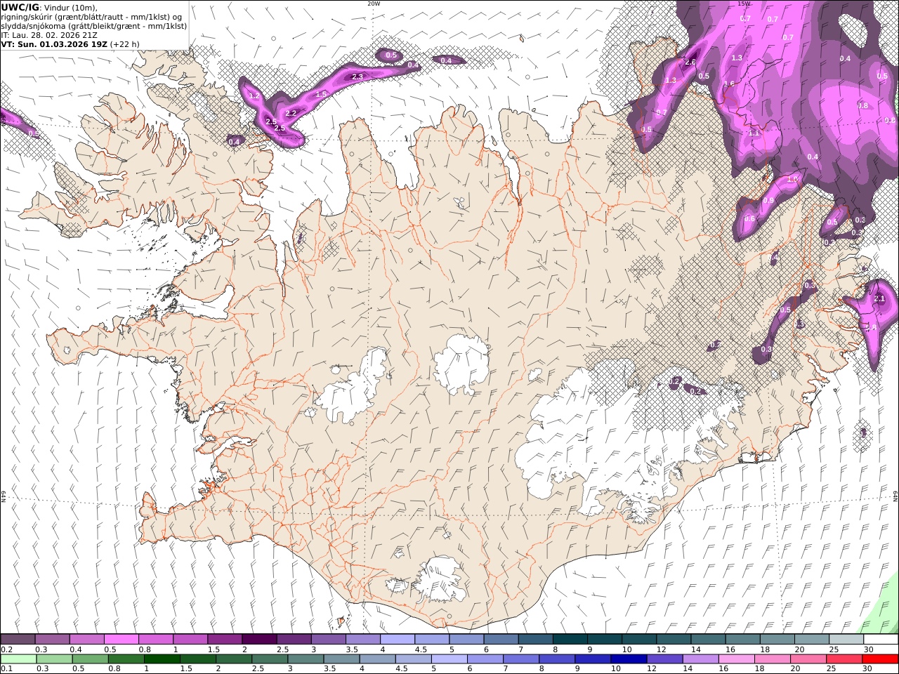Select the palest green swatch above the 0.1 label
This screenshot has height=674, width=899.
18,659
